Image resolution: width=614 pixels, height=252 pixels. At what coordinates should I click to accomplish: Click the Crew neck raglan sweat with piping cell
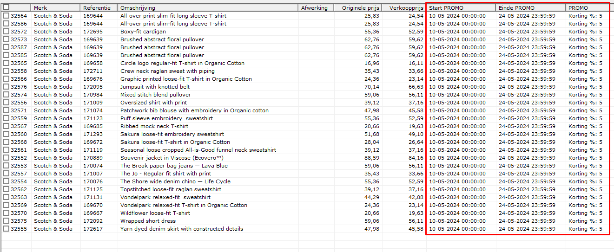[167, 71]
